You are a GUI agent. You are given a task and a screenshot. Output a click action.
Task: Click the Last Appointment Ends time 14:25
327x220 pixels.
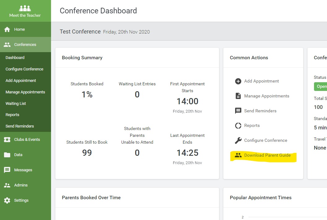(x=187, y=153)
